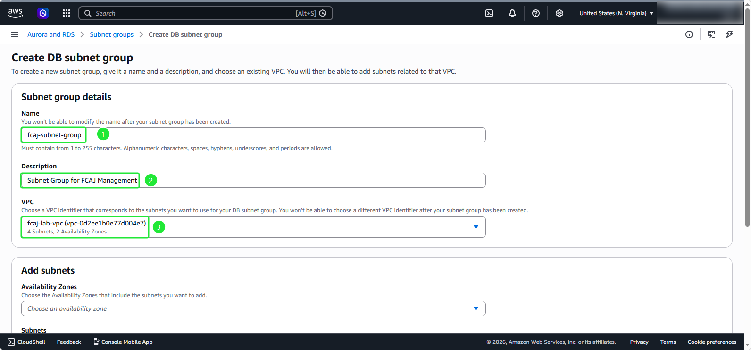Open the Privacy link
The height and width of the screenshot is (350, 751).
(639, 342)
